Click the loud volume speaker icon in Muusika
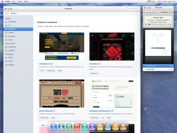The height and width of the screenshot is (133, 177). (171, 12)
